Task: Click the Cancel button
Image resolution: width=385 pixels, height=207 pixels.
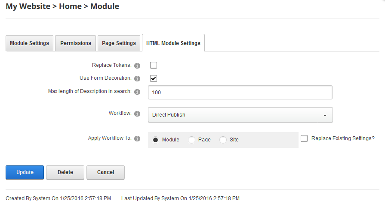Action: (x=105, y=172)
